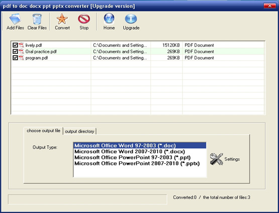Click the Add Files toolbar icon
Image resolution: width=279 pixels, height=213 pixels.
[15, 19]
